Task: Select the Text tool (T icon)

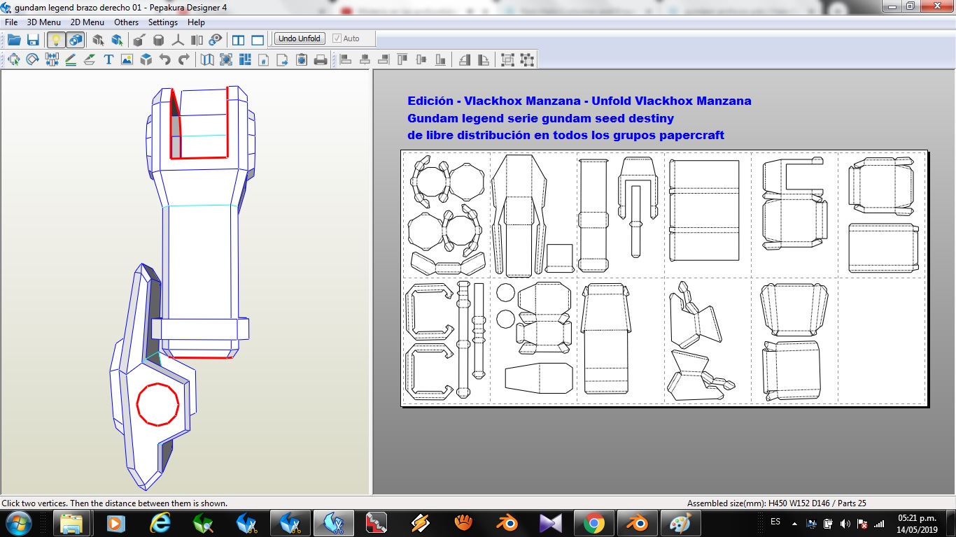Action: point(108,60)
